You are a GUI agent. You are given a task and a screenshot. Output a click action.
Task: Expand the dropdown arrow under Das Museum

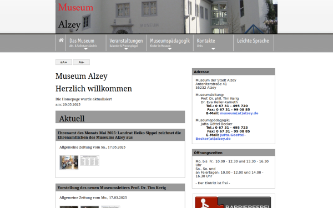click(86, 49)
